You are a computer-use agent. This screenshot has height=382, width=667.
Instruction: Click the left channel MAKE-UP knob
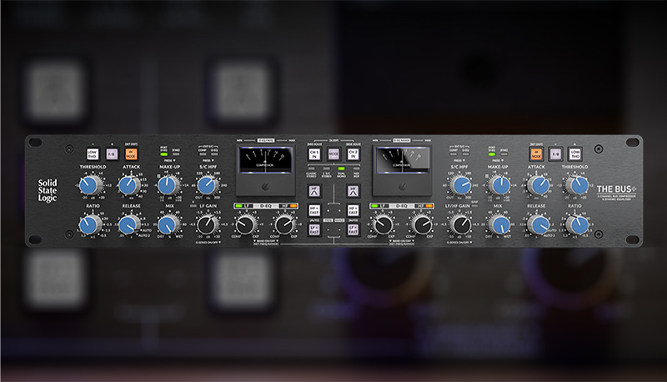tap(168, 185)
